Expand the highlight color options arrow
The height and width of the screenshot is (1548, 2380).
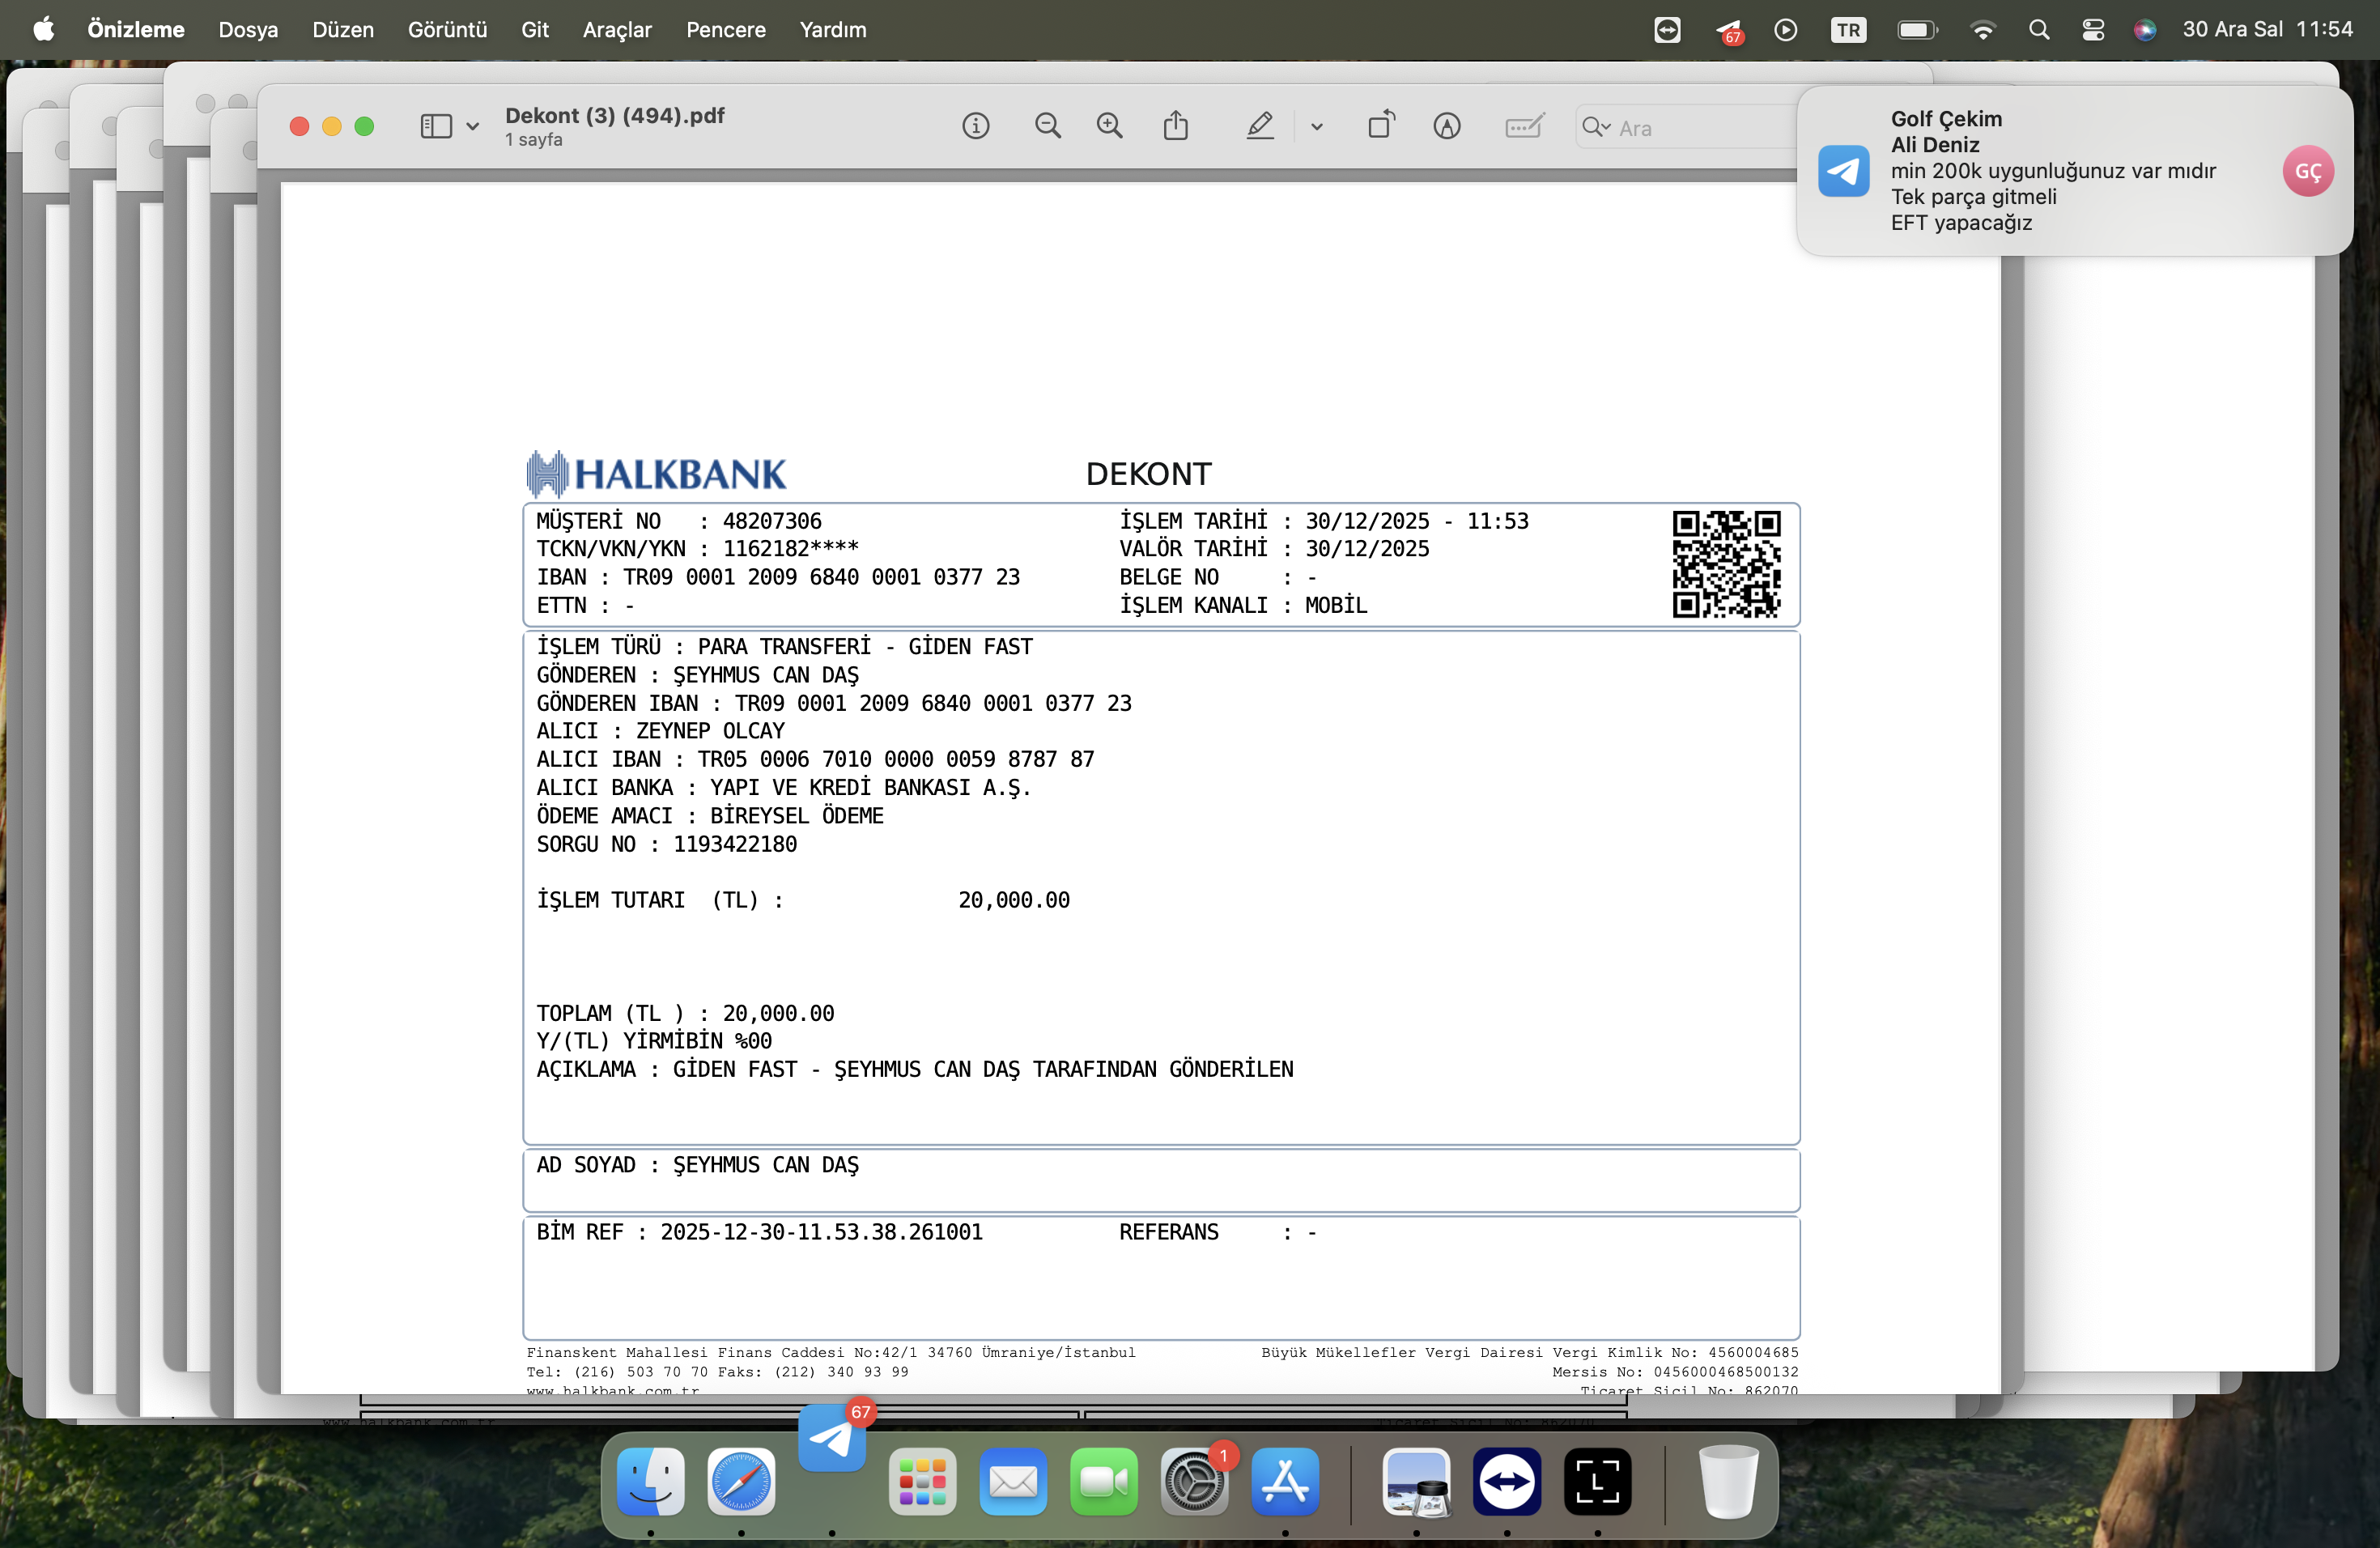1317,127
